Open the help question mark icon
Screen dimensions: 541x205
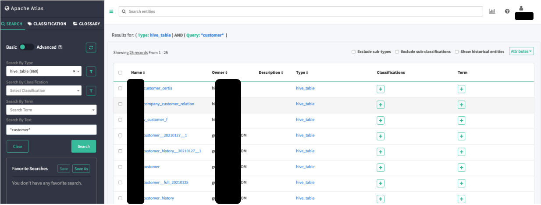[507, 11]
